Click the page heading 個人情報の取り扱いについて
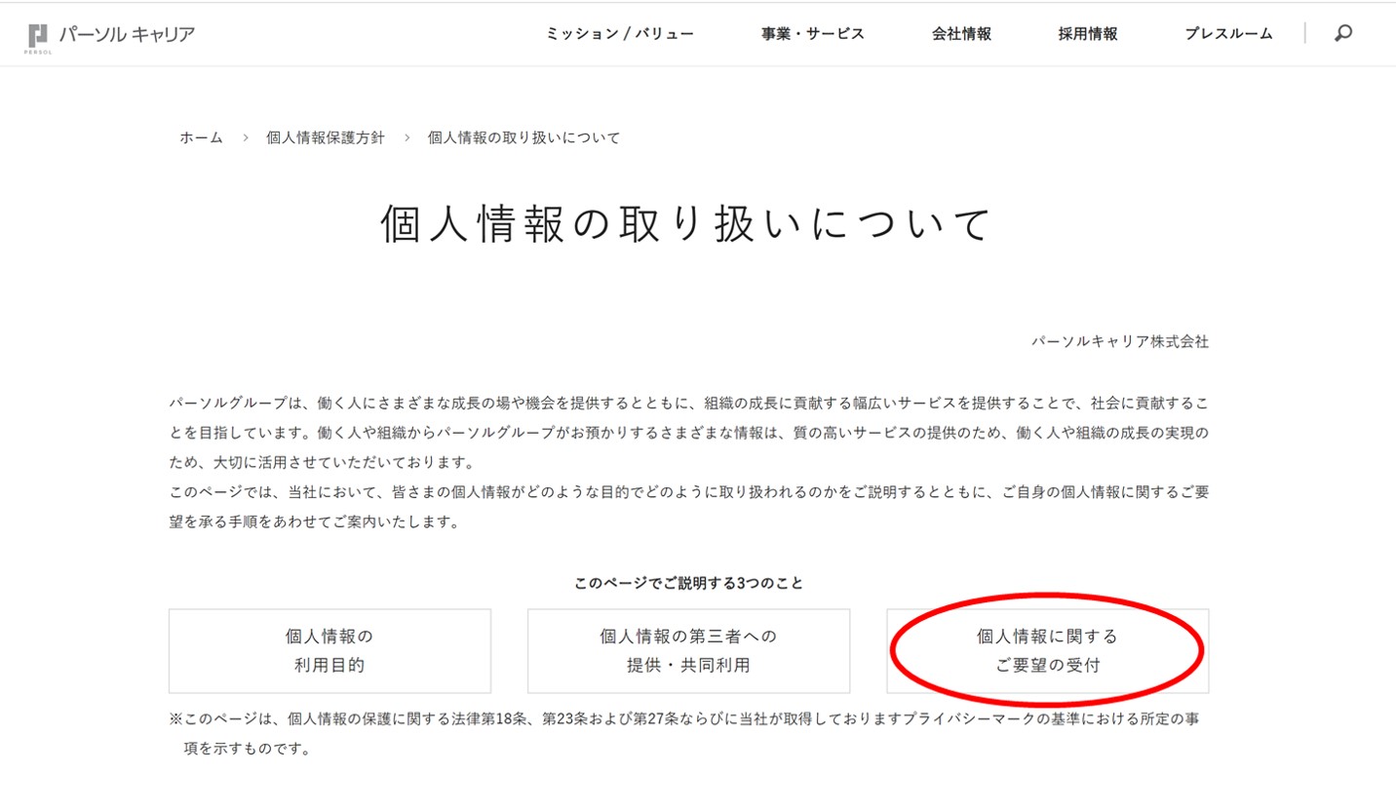Image resolution: width=1396 pixels, height=812 pixels. point(687,223)
